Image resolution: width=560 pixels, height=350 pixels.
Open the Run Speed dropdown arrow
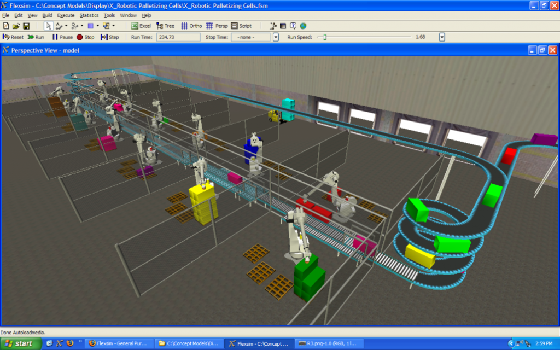pos(442,37)
